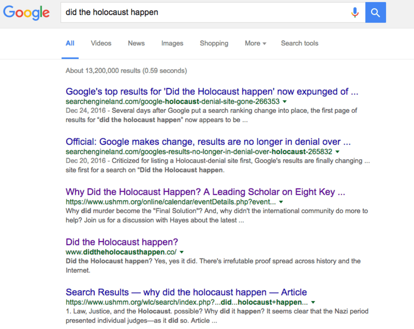Open 'Official: Google makes change' result
Screen dimensions: 414x329
[208, 142]
